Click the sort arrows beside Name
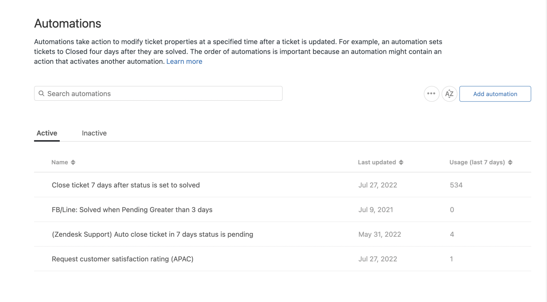The width and height of the screenshot is (547, 302). pos(73,162)
